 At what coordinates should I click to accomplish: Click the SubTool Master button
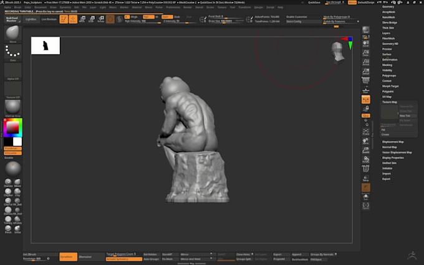pos(12,19)
